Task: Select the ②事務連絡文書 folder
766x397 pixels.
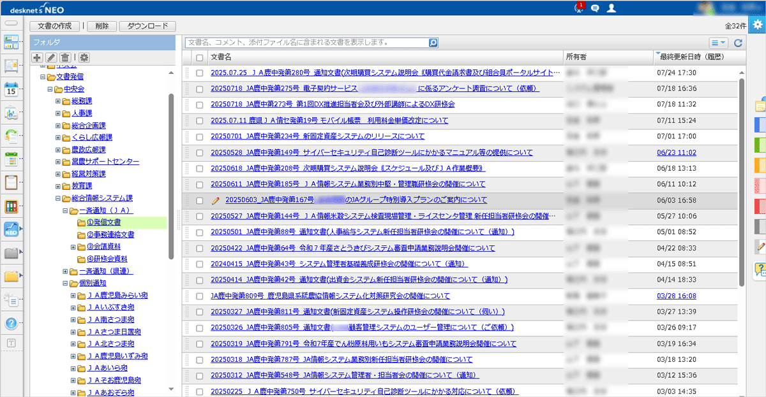Action: click(110, 235)
